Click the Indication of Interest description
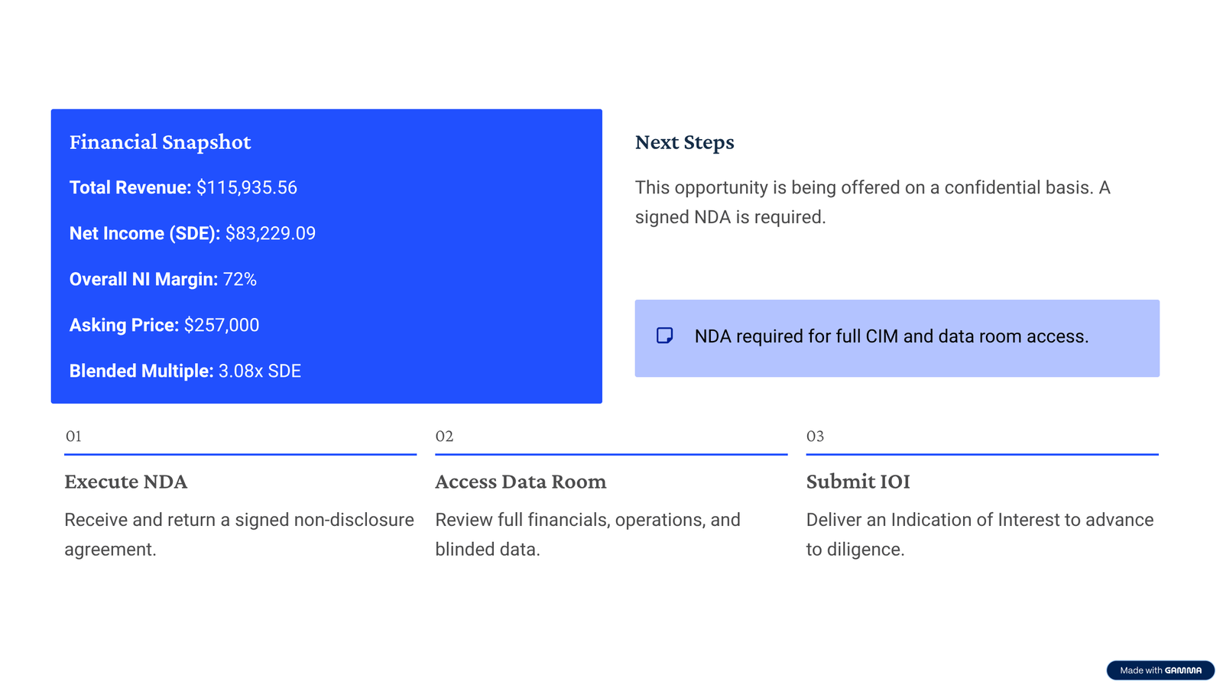This screenshot has height=688, width=1223. click(979, 534)
